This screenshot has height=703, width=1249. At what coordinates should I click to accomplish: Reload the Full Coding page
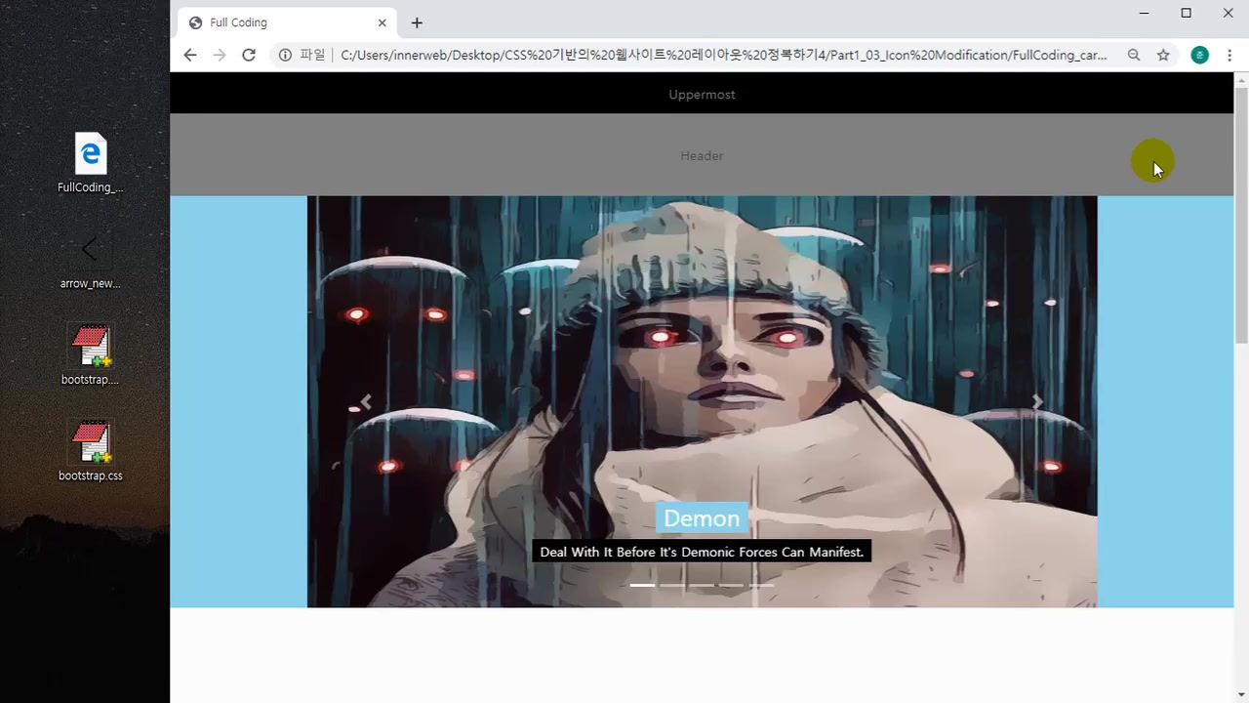coord(249,56)
